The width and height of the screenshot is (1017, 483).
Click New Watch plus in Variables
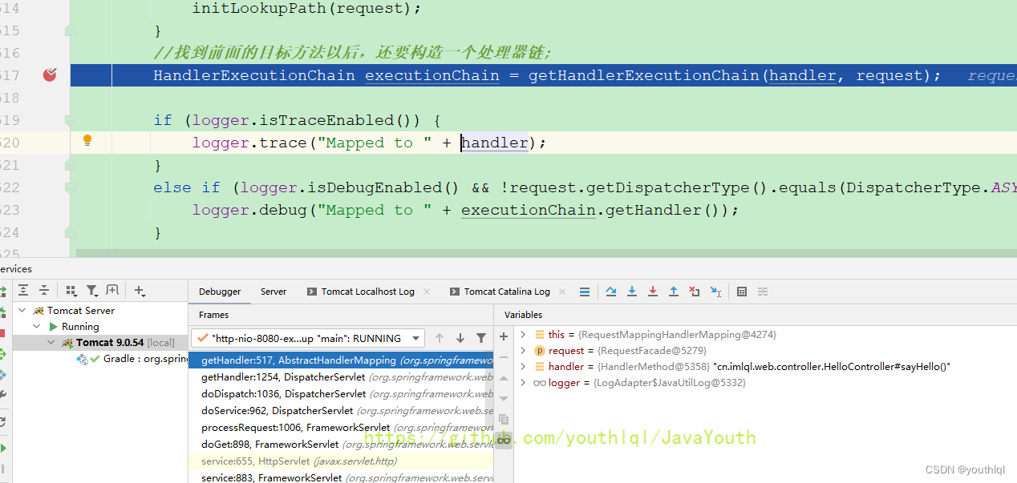pos(504,336)
